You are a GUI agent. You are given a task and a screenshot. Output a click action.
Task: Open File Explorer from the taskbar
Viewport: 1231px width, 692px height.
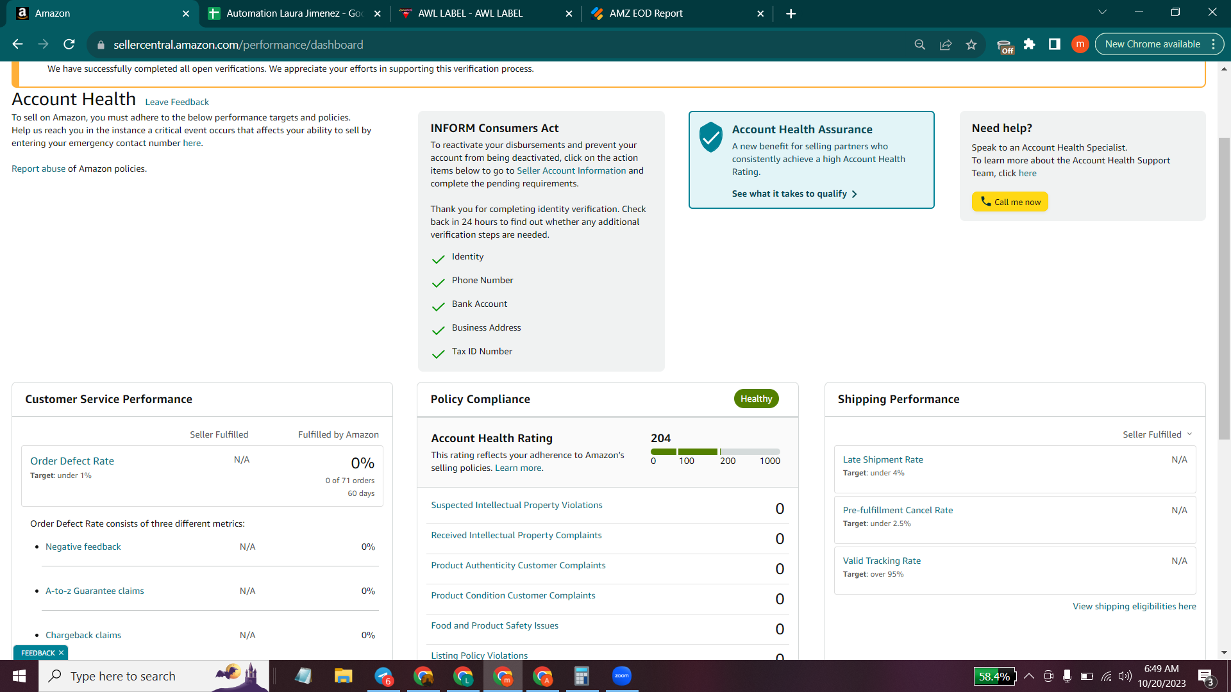pyautogui.click(x=343, y=676)
